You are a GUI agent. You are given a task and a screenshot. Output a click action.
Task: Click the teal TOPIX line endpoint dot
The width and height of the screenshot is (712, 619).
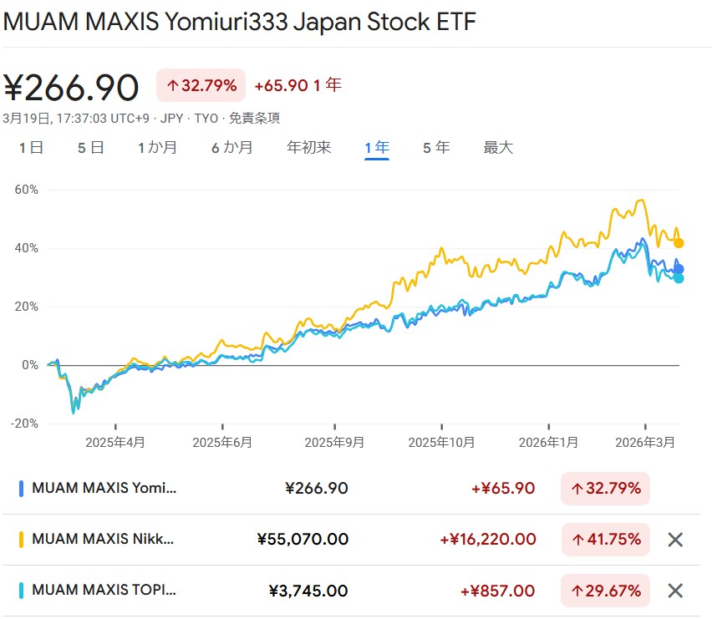tap(679, 278)
